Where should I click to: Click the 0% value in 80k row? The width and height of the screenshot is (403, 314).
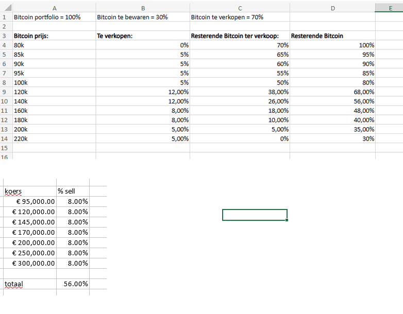(143, 45)
